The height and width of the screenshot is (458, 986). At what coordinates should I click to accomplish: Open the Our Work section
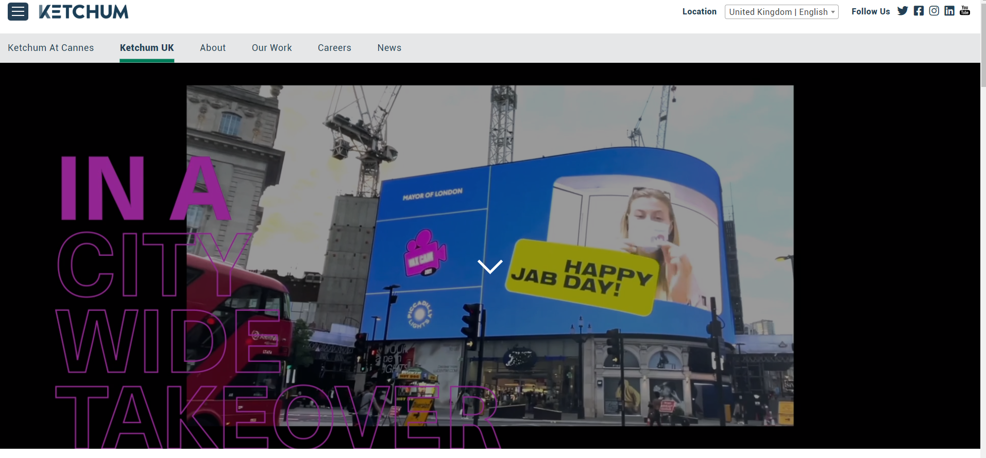[x=272, y=48]
